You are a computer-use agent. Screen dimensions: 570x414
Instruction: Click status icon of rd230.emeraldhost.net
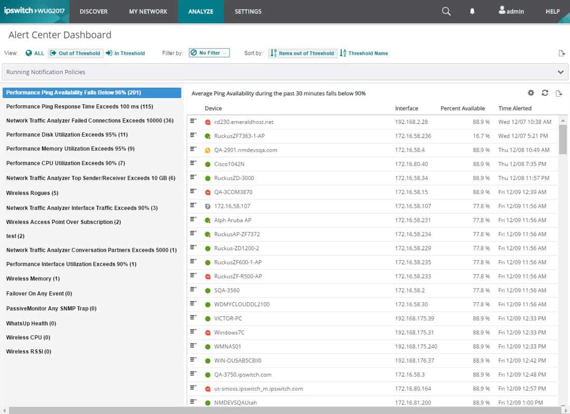(x=208, y=122)
